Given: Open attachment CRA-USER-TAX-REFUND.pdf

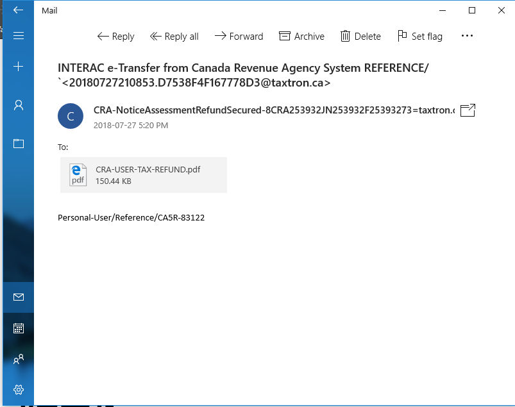Looking at the screenshot, I should point(144,175).
